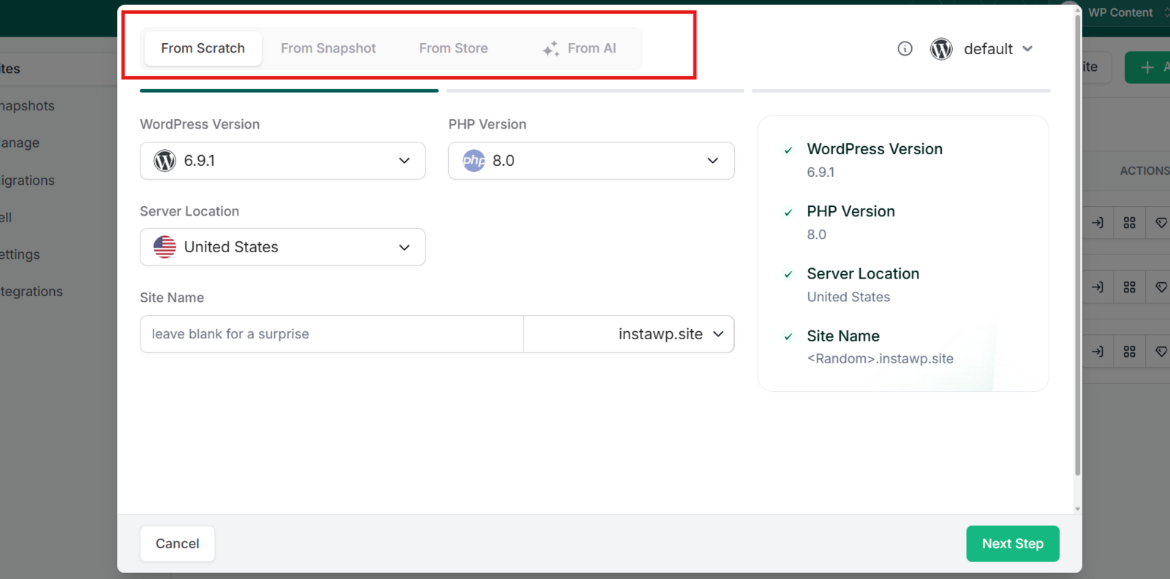Screen dimensions: 1170x579
Task: Open the instawp.site domain dropdown
Action: pyautogui.click(x=629, y=334)
